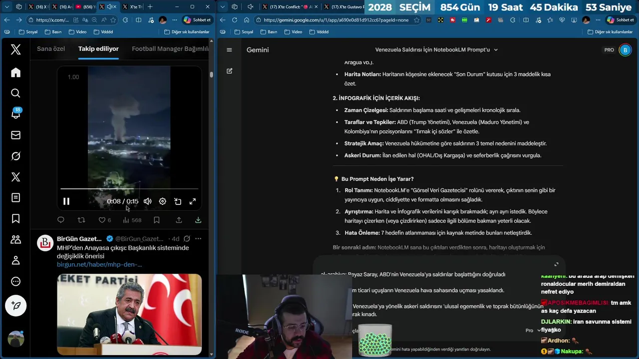Open the X More circle icon

point(15,281)
